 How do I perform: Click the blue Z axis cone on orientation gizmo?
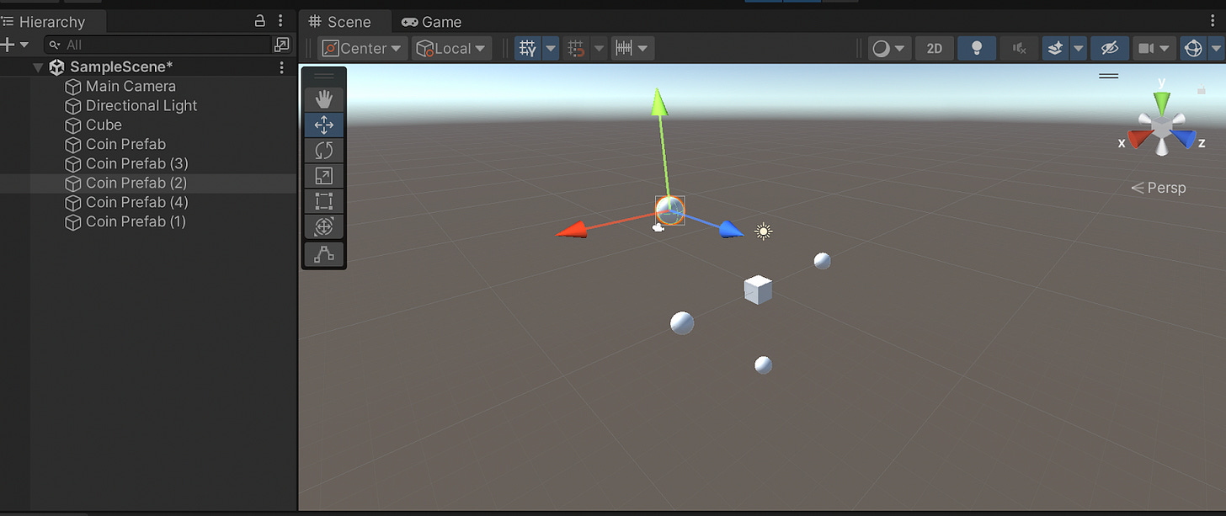(1184, 138)
